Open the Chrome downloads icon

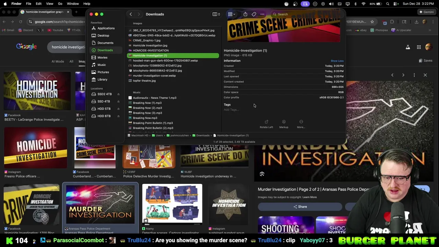416,22
